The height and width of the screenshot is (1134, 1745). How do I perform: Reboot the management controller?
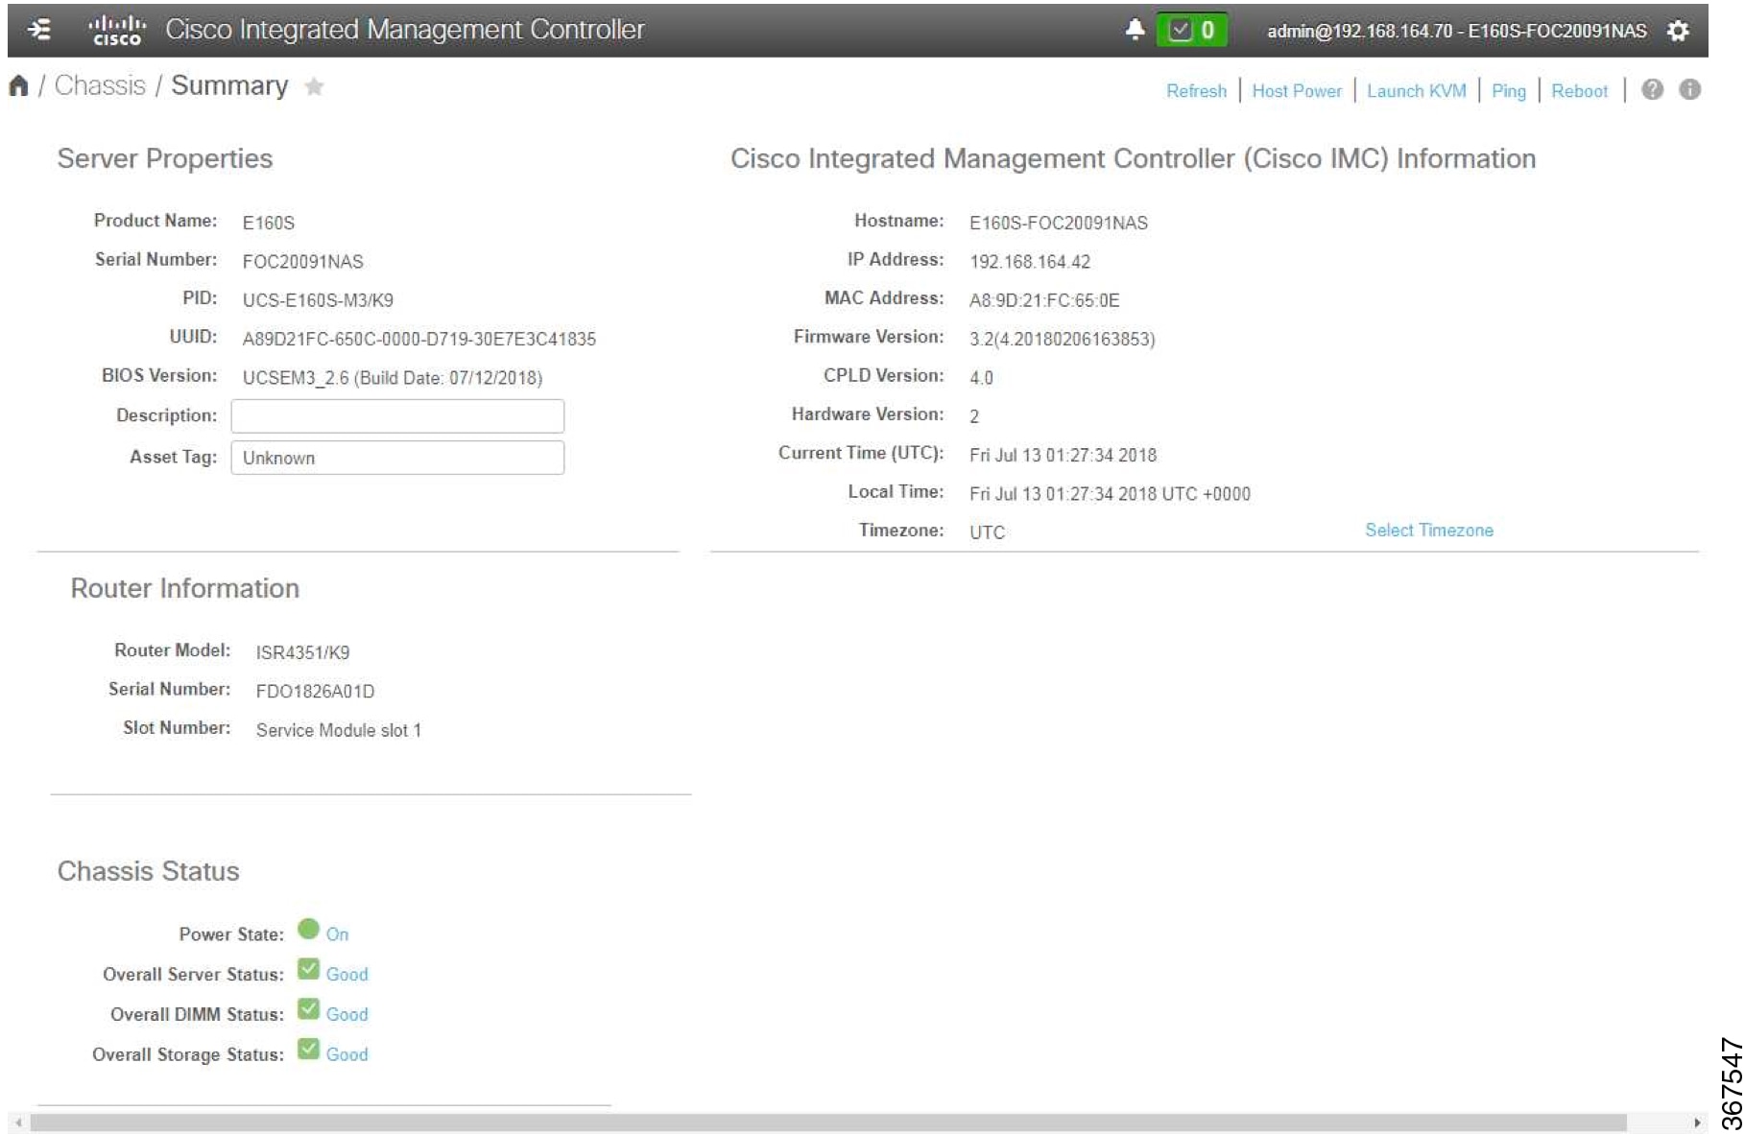click(1580, 91)
